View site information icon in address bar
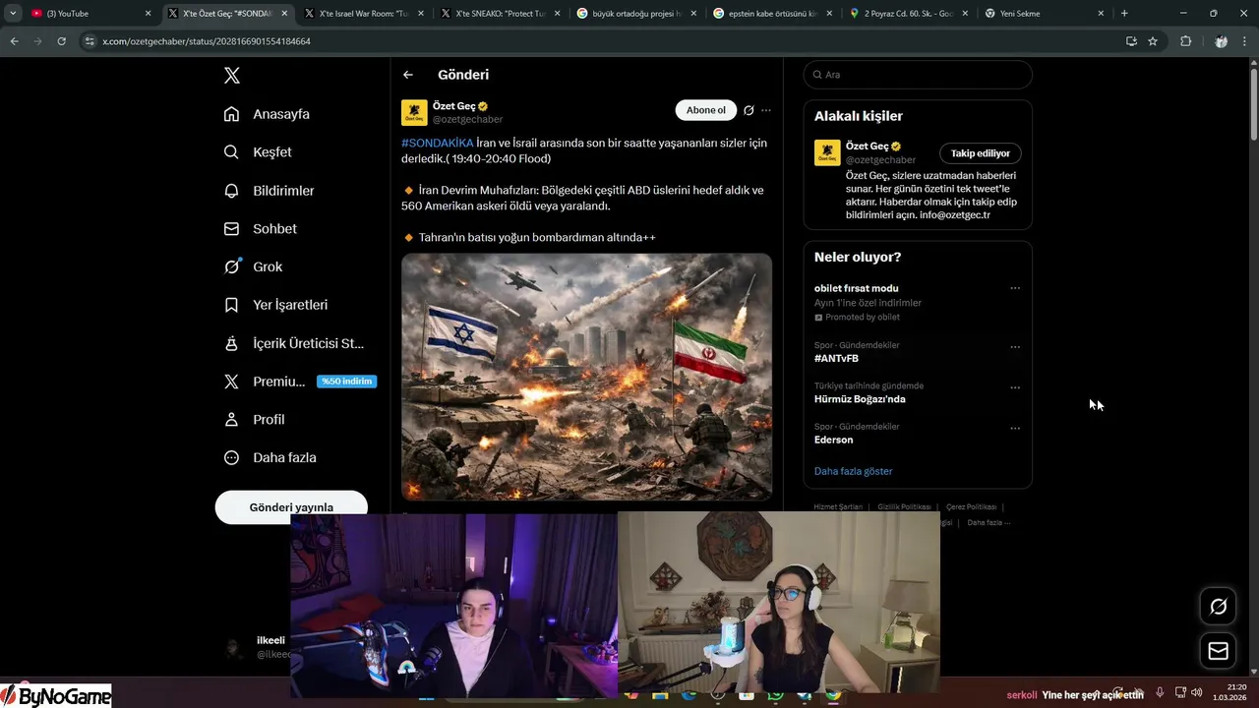 point(90,41)
